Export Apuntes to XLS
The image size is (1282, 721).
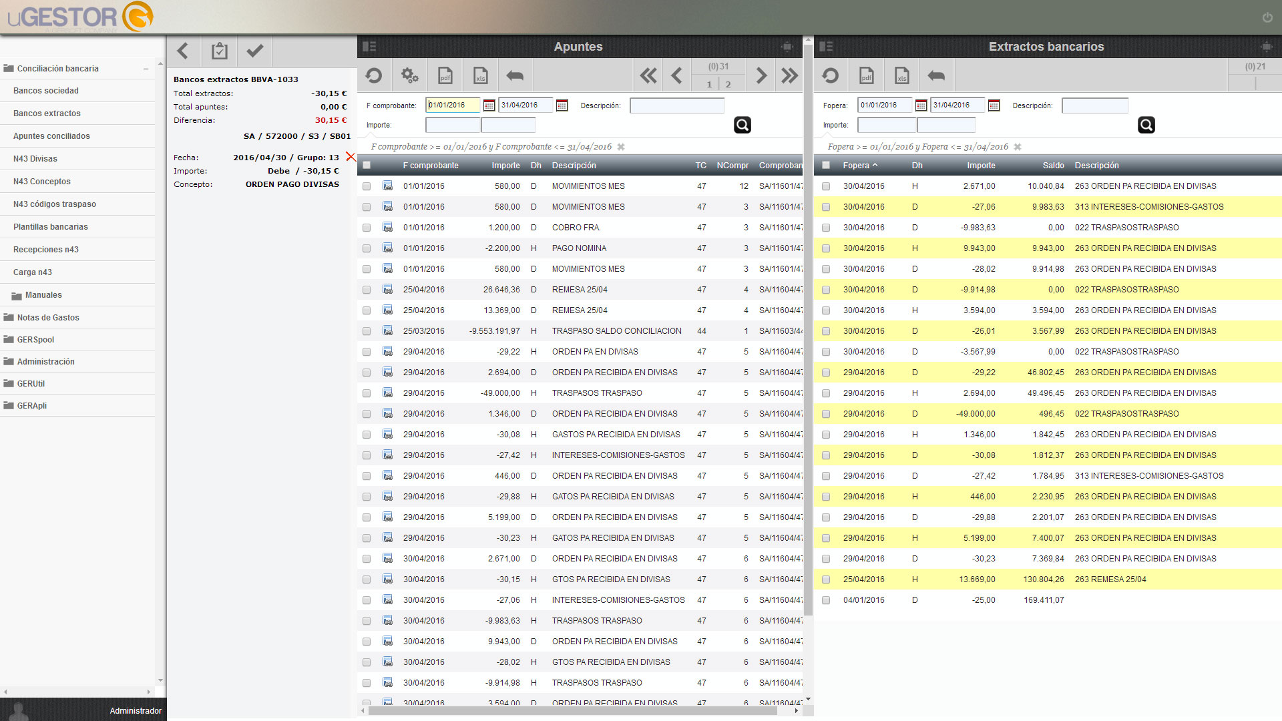pyautogui.click(x=480, y=75)
